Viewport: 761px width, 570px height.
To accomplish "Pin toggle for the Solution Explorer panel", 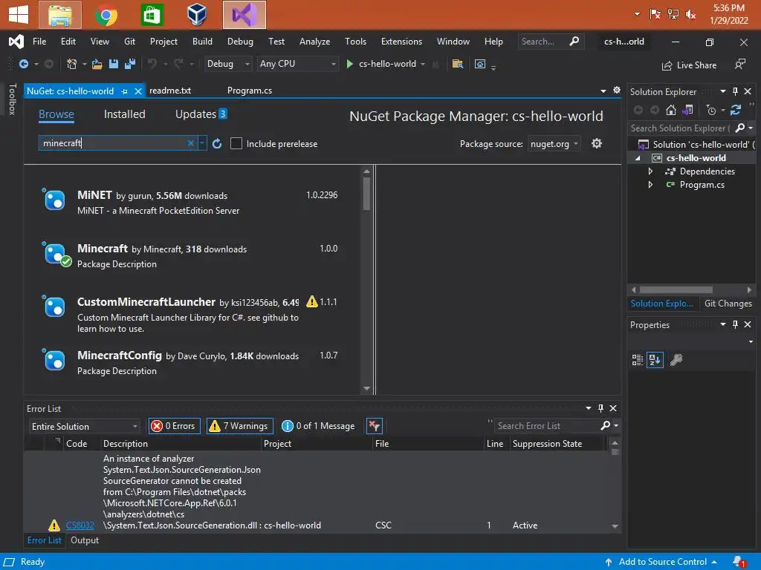I will [x=735, y=91].
